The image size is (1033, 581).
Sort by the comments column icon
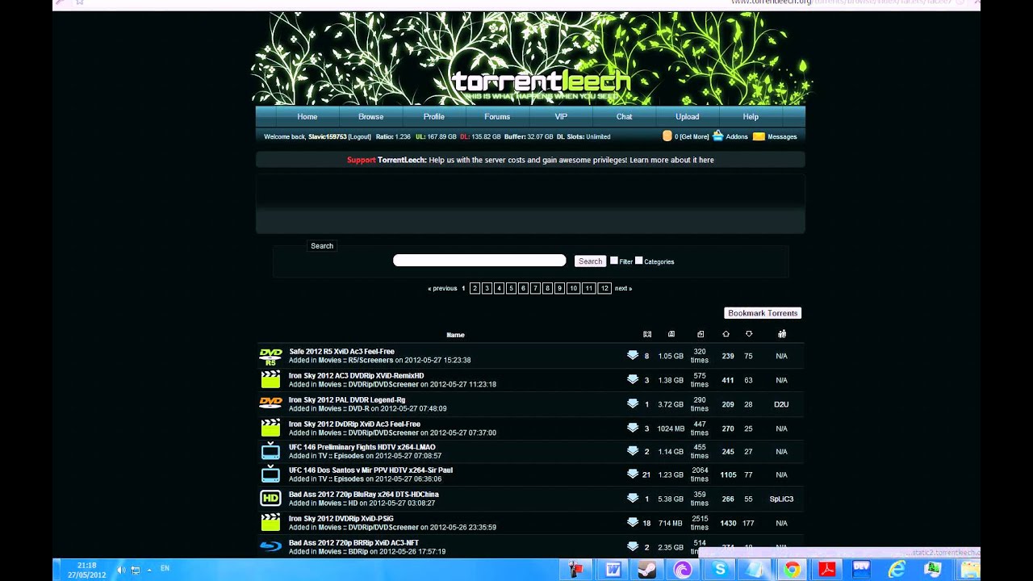tap(647, 334)
